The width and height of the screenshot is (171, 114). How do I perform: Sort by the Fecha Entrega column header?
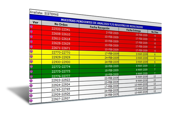click(x=133, y=30)
